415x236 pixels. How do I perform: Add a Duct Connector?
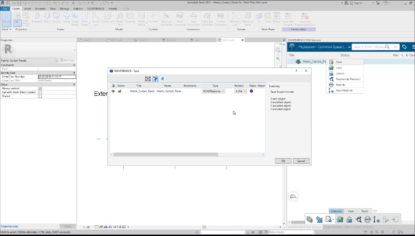pos(180,19)
